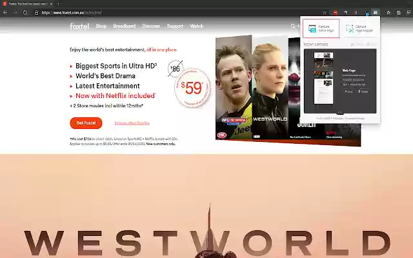The width and height of the screenshot is (413, 258).
Task: Click the large Westworld banner title
Action: click(x=207, y=243)
